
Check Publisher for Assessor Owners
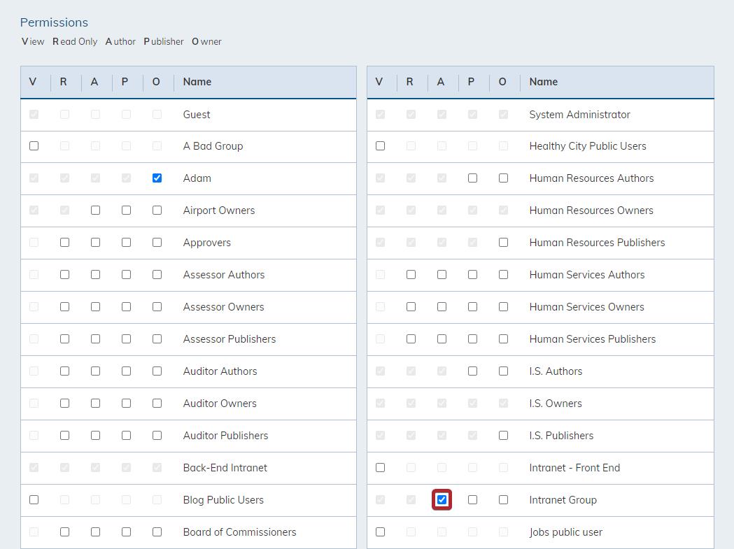point(127,307)
